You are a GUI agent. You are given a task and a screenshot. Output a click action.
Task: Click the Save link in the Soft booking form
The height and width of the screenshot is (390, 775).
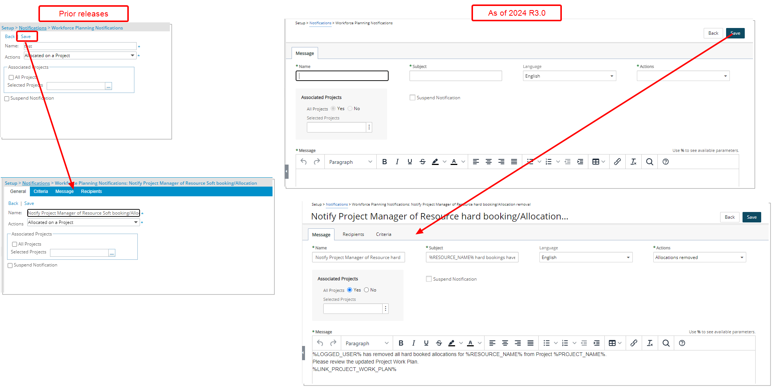29,203
